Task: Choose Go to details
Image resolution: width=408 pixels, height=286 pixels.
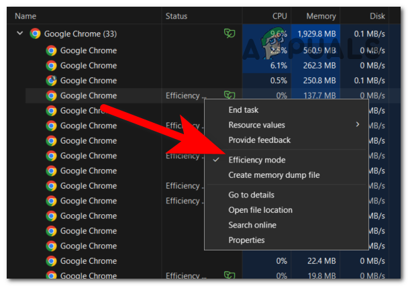Action: coord(251,195)
